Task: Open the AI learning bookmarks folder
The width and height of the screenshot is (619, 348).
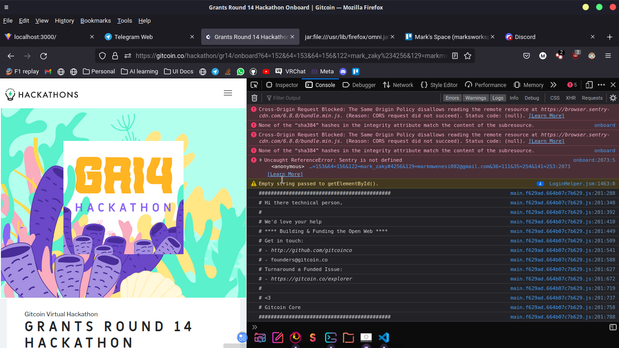Action: coord(140,72)
